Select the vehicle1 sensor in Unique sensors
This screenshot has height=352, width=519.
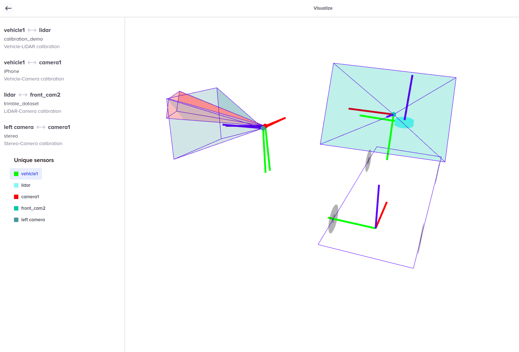click(26, 174)
